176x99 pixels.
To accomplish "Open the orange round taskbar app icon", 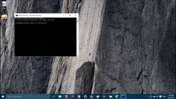I will coord(104,97).
